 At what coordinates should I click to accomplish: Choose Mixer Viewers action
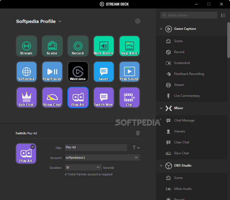coord(192,131)
